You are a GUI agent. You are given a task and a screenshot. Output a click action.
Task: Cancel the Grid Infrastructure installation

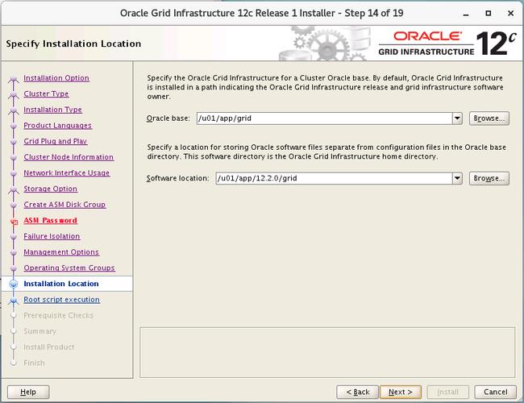(495, 392)
